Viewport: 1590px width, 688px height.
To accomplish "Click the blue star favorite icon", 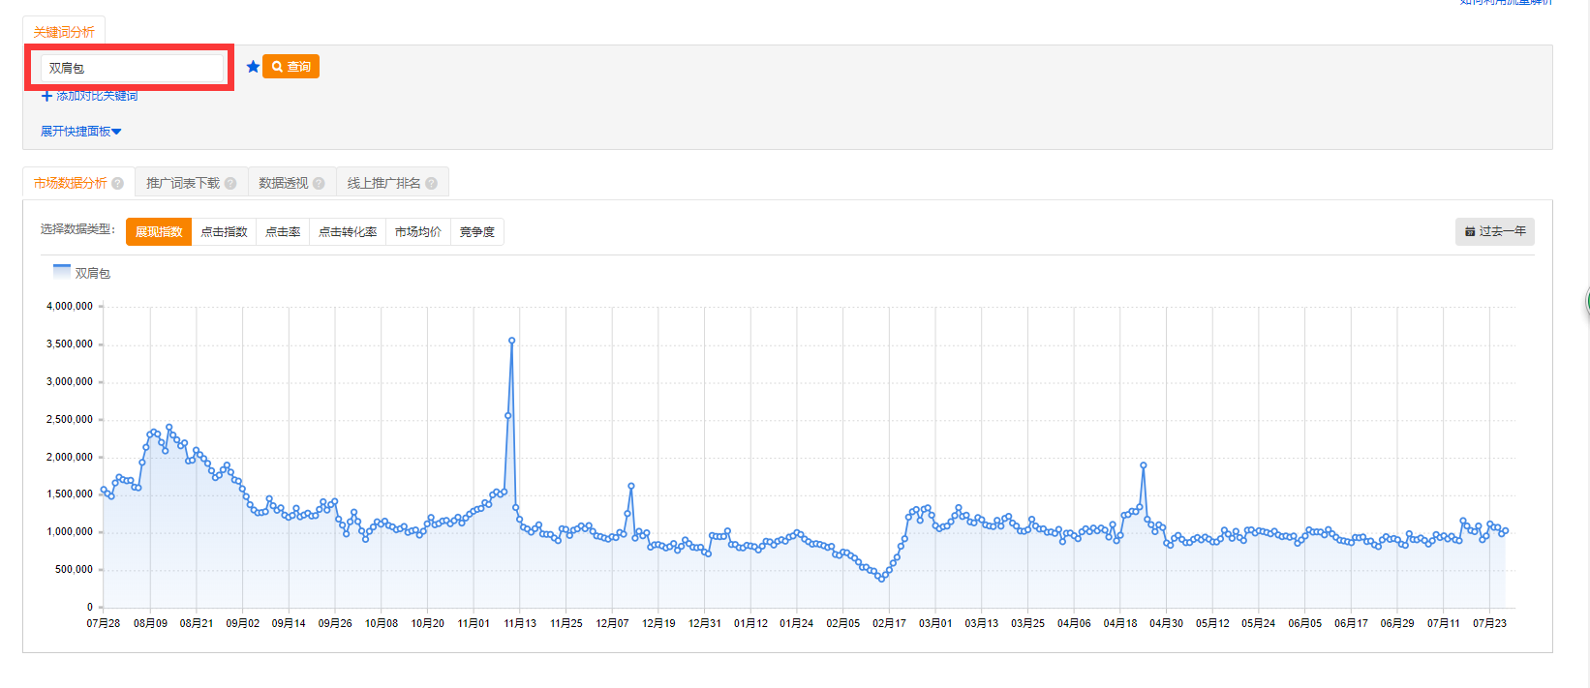I will click(253, 67).
